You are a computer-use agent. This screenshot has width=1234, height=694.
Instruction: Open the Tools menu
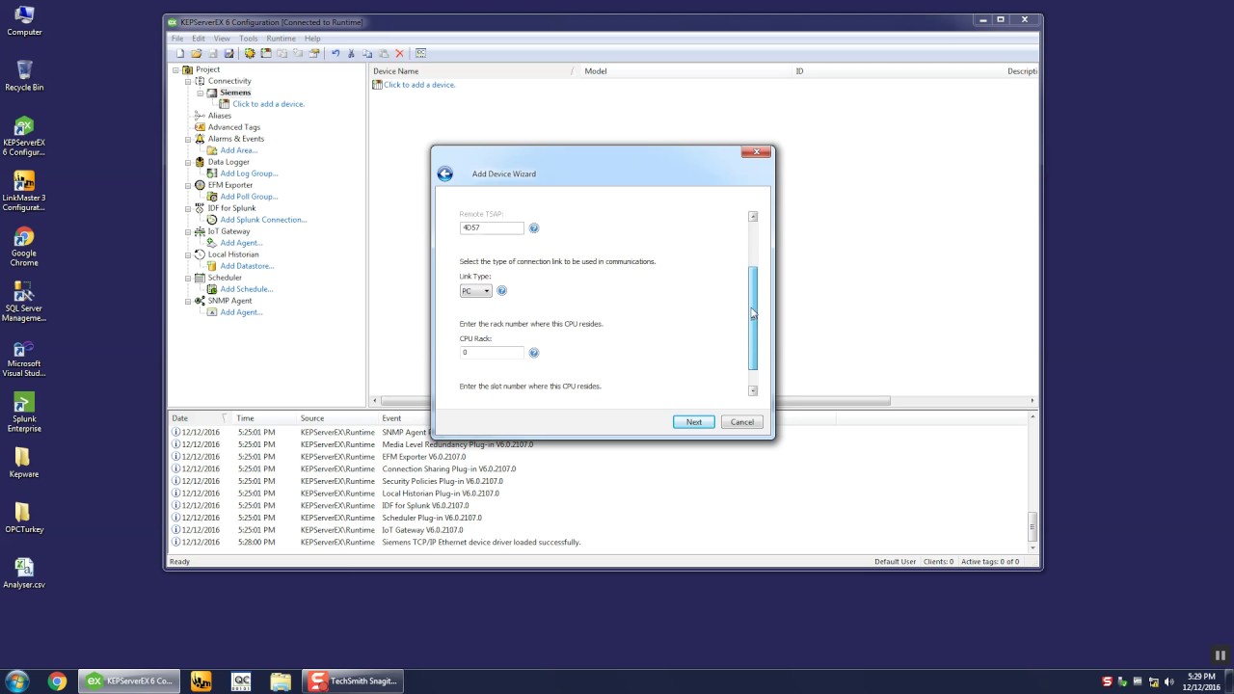pos(249,39)
